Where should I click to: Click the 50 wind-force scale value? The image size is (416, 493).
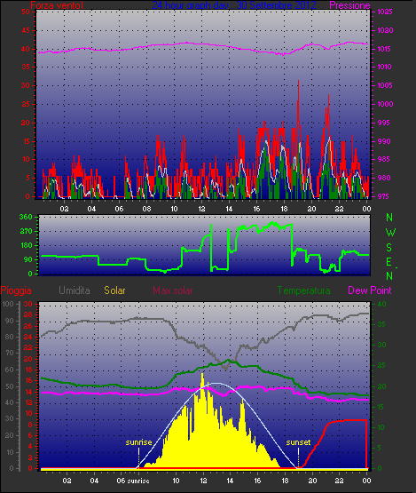click(26, 12)
